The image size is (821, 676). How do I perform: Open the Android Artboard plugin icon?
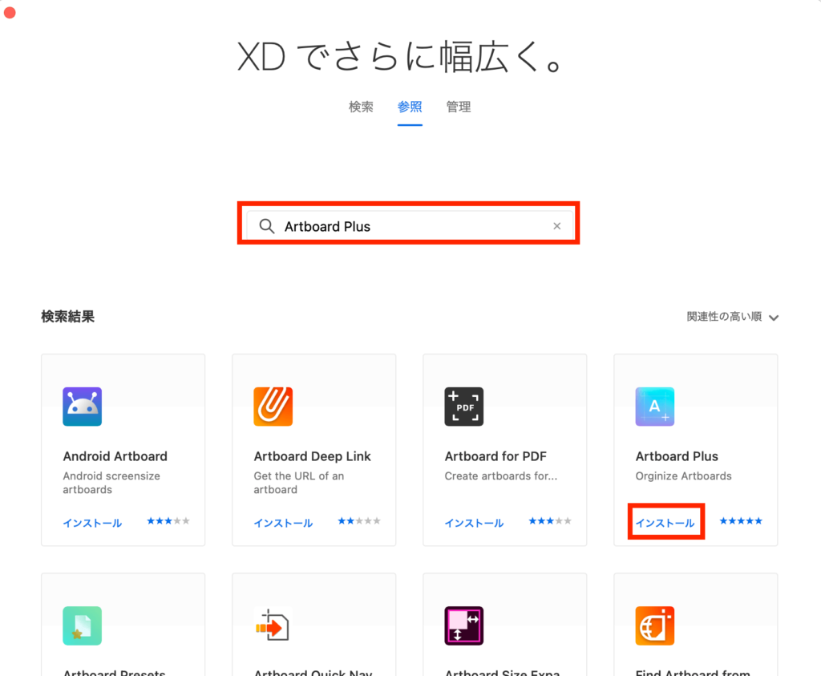83,407
